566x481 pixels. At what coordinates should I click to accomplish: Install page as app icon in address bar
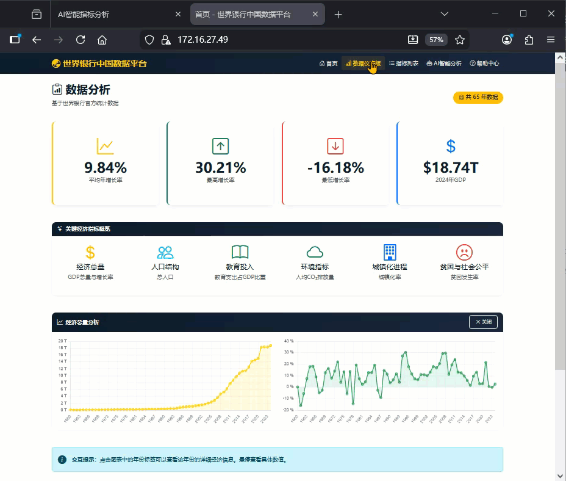(412, 40)
